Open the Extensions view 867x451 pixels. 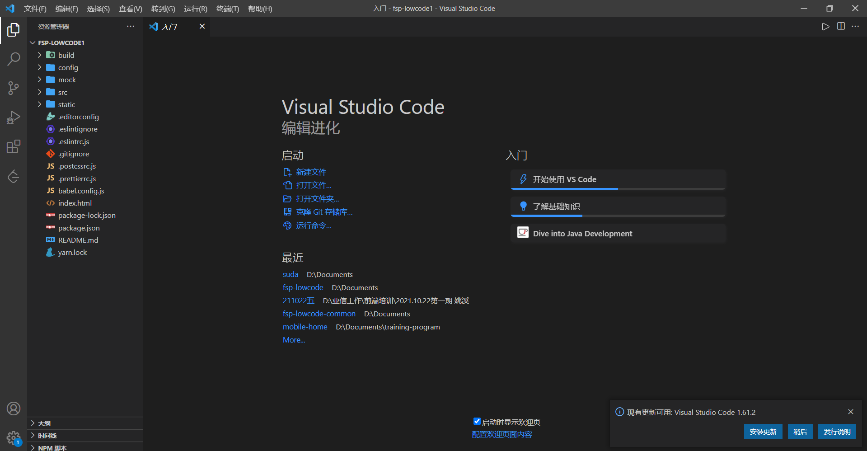pyautogui.click(x=14, y=146)
